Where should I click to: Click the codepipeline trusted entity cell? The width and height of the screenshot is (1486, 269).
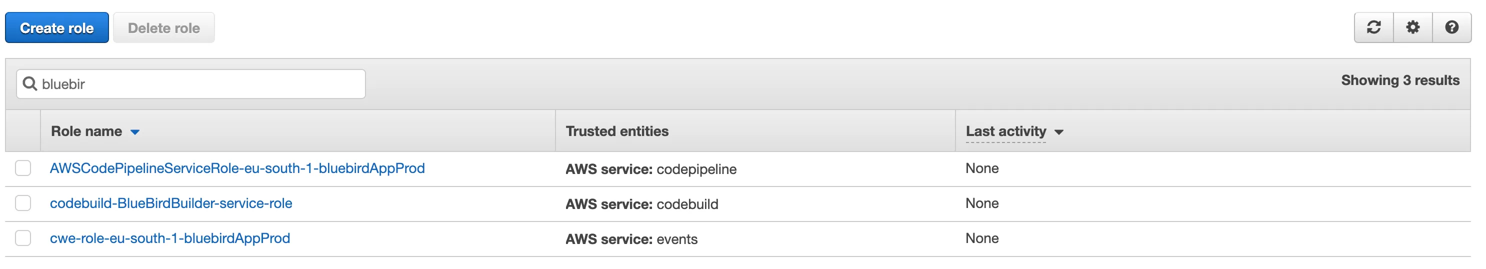(650, 169)
